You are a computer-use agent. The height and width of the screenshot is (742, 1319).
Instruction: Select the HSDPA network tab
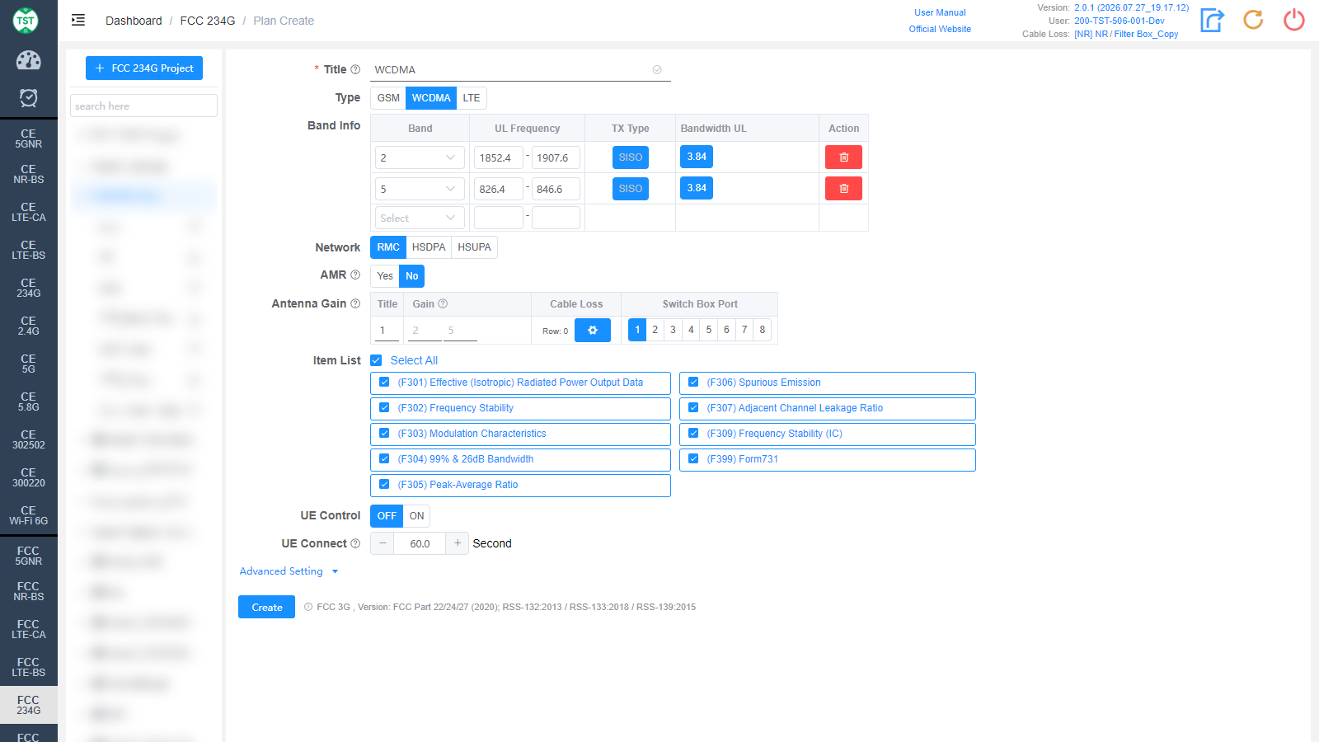(x=429, y=247)
